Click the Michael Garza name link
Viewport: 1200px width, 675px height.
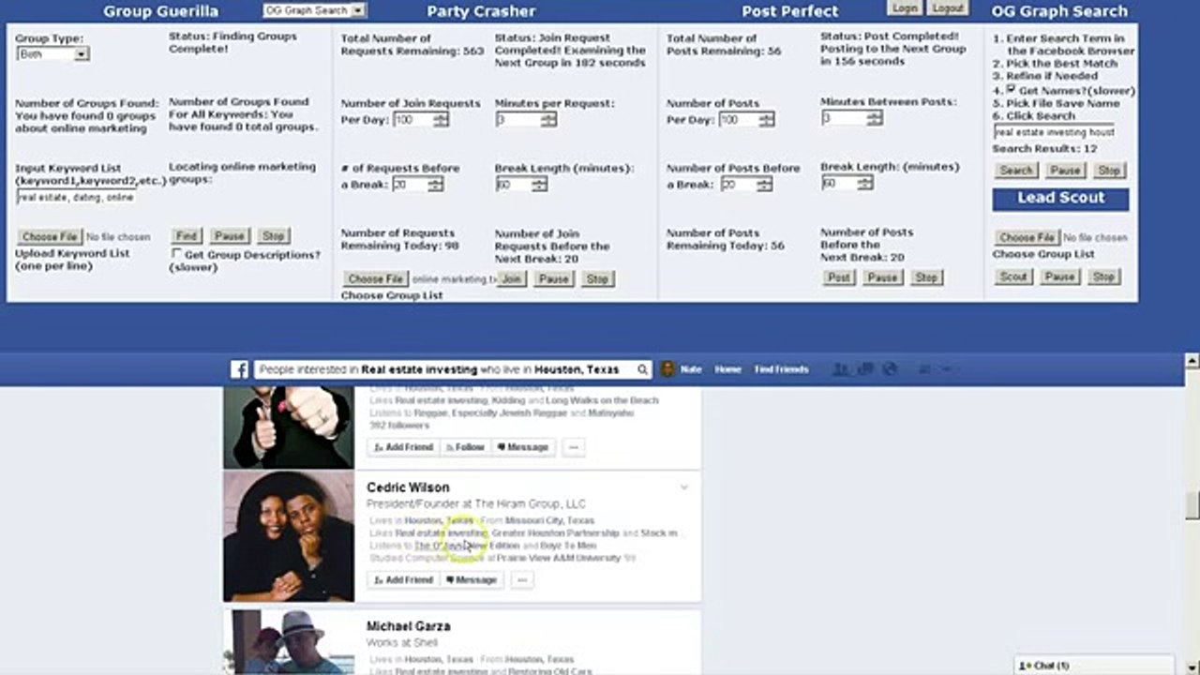point(409,626)
